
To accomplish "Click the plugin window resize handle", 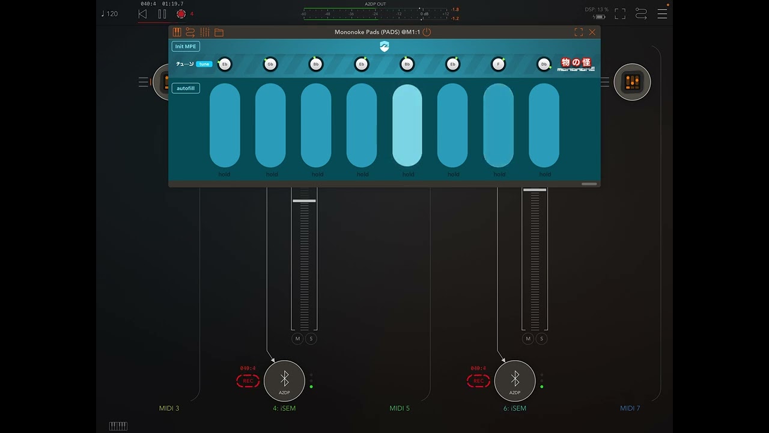I will [x=589, y=184].
